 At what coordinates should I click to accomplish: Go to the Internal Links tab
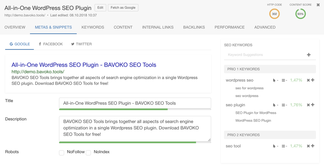(158, 27)
